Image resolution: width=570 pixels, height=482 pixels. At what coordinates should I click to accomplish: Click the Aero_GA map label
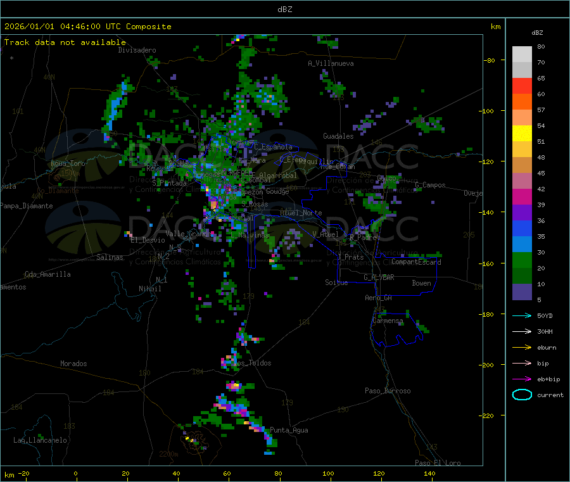[x=379, y=298]
